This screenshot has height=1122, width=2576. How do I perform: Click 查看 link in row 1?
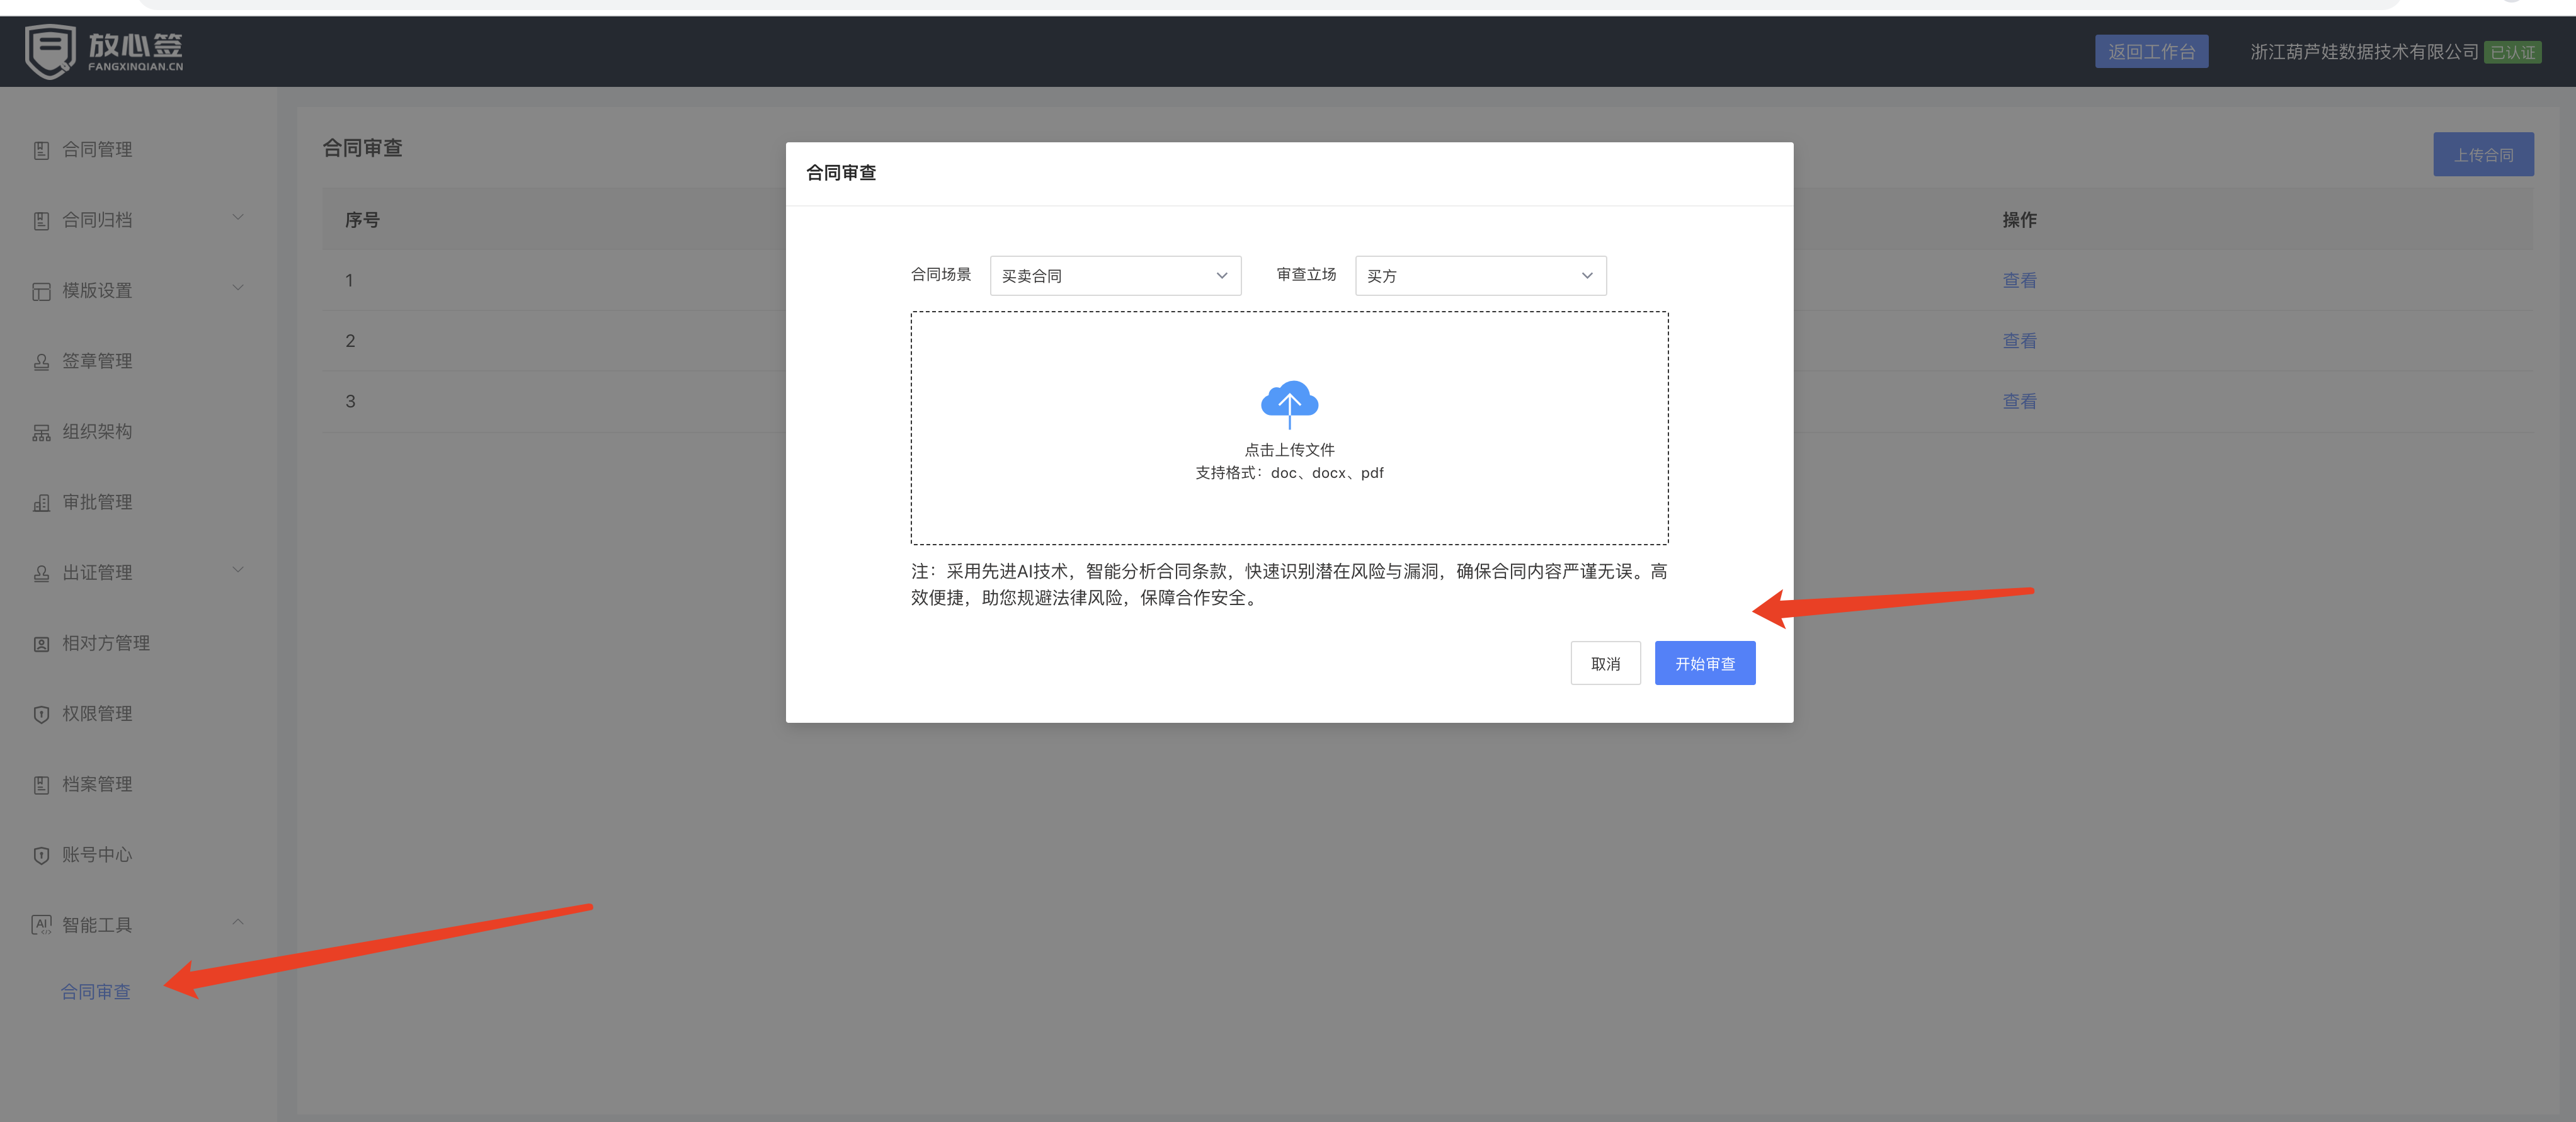click(2019, 281)
